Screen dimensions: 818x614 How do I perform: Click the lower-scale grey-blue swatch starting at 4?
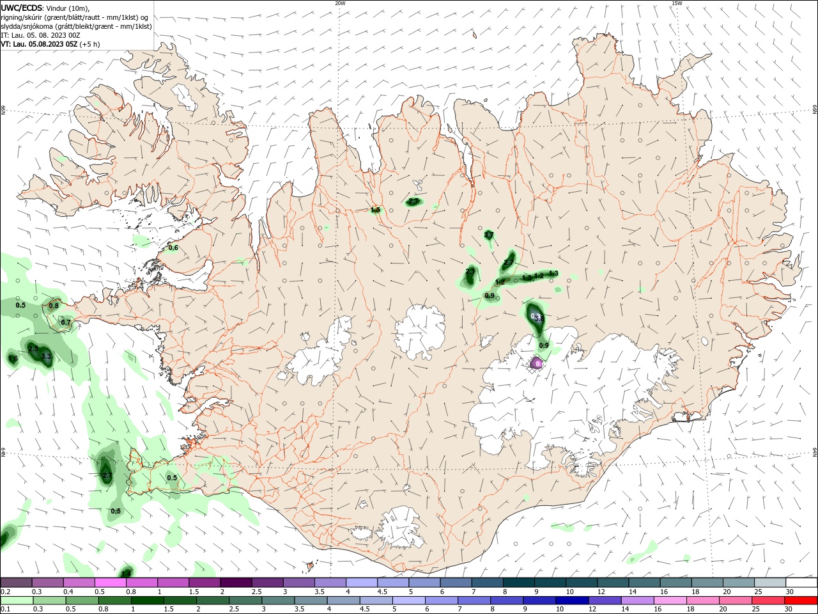(x=344, y=601)
